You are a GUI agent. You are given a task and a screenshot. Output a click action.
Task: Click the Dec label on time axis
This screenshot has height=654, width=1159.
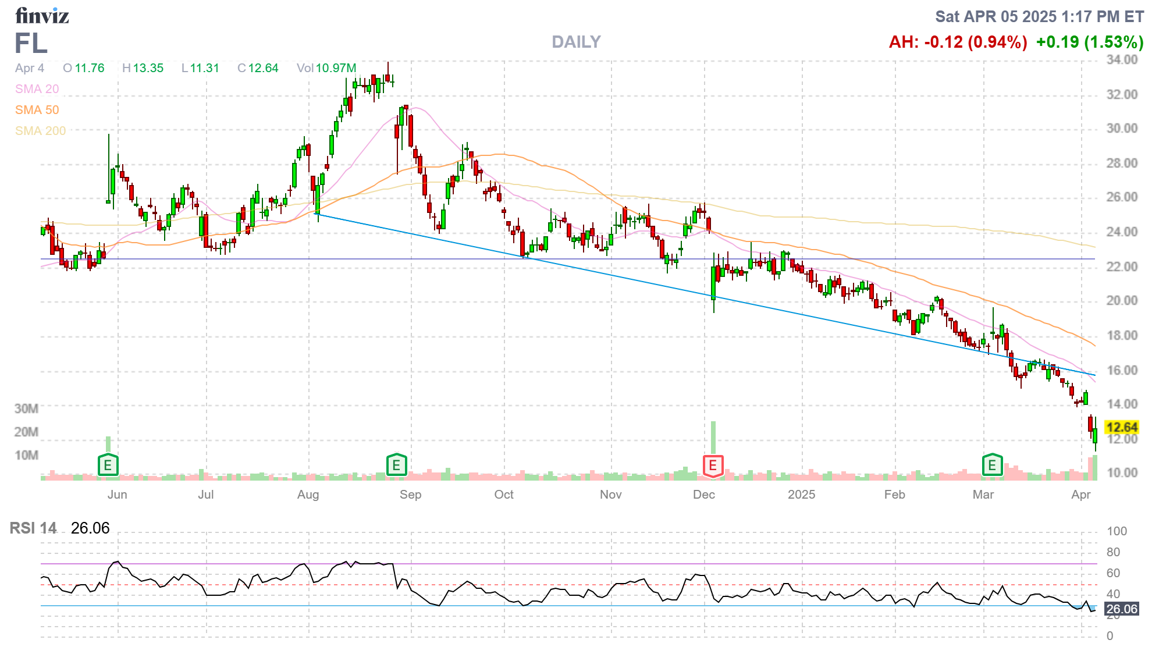pyautogui.click(x=703, y=495)
